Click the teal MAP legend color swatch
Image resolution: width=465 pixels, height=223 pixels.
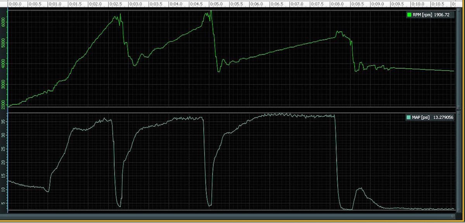click(x=408, y=117)
